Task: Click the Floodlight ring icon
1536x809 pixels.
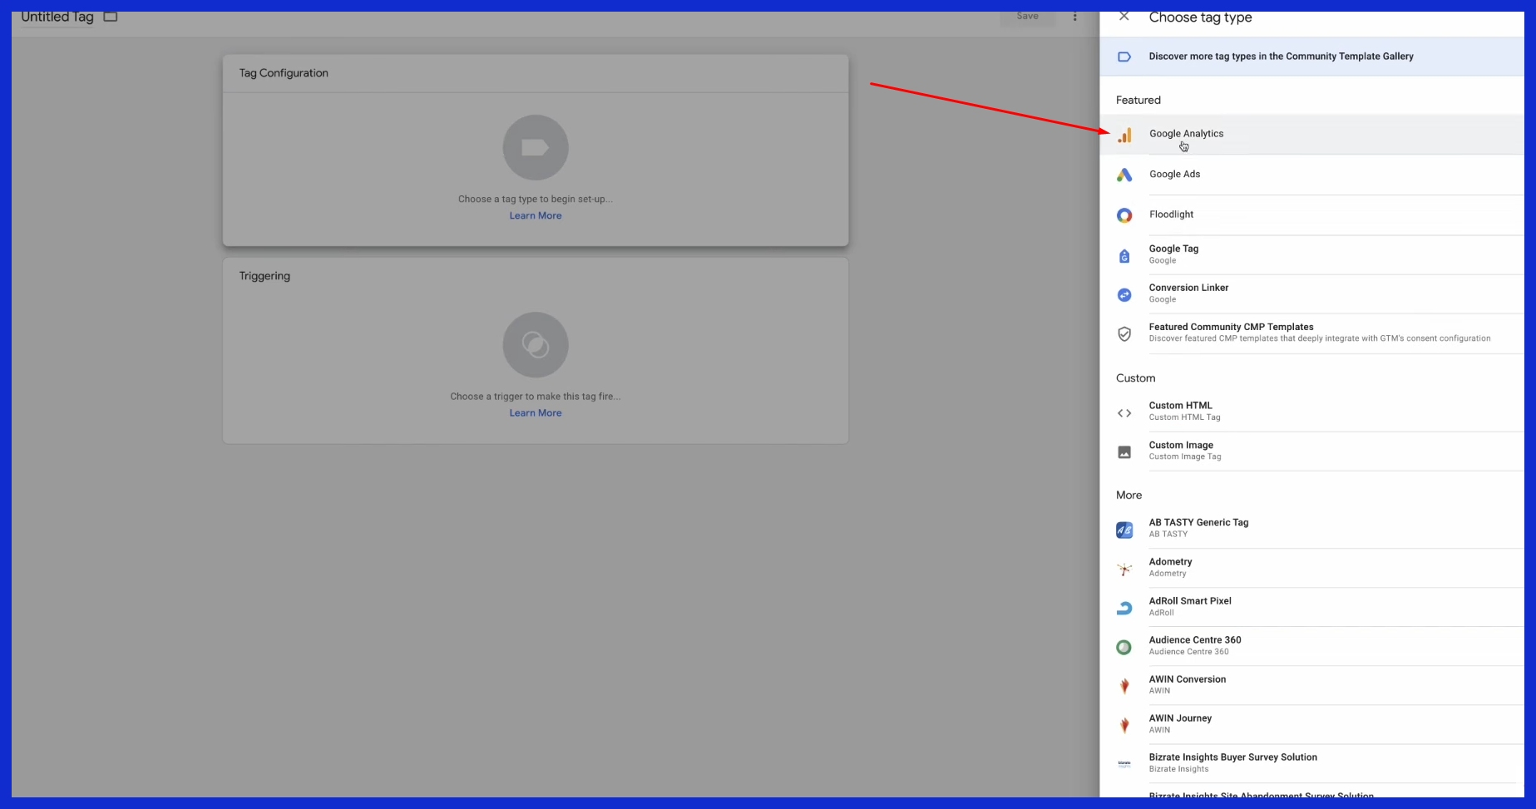Action: pyautogui.click(x=1124, y=215)
